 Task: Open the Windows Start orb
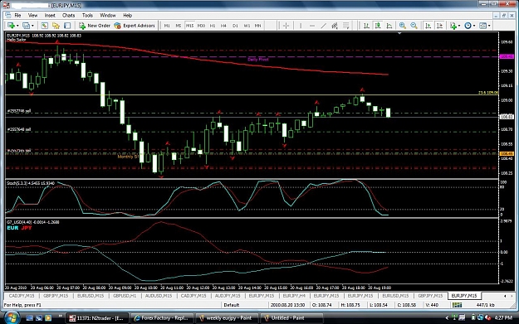pos(12,317)
